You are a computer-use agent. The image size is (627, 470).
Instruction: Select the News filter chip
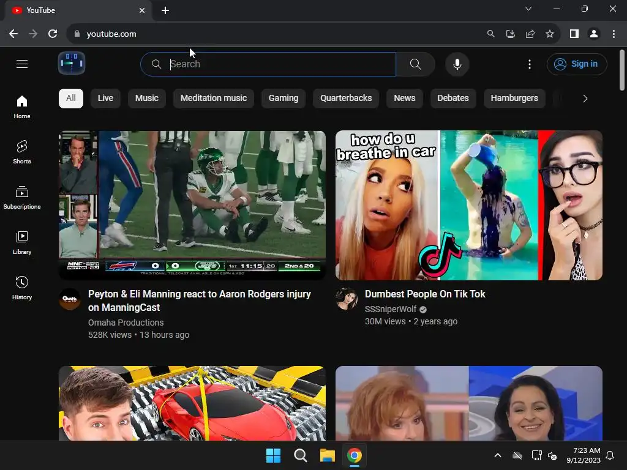point(405,99)
